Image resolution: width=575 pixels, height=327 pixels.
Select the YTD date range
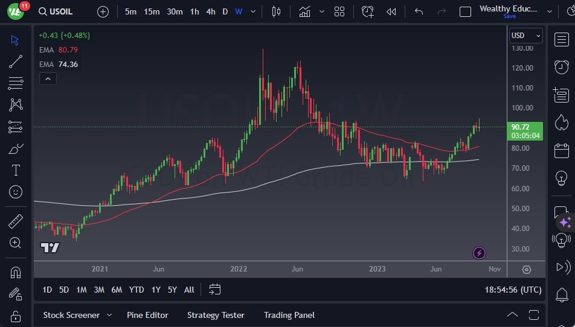click(137, 290)
